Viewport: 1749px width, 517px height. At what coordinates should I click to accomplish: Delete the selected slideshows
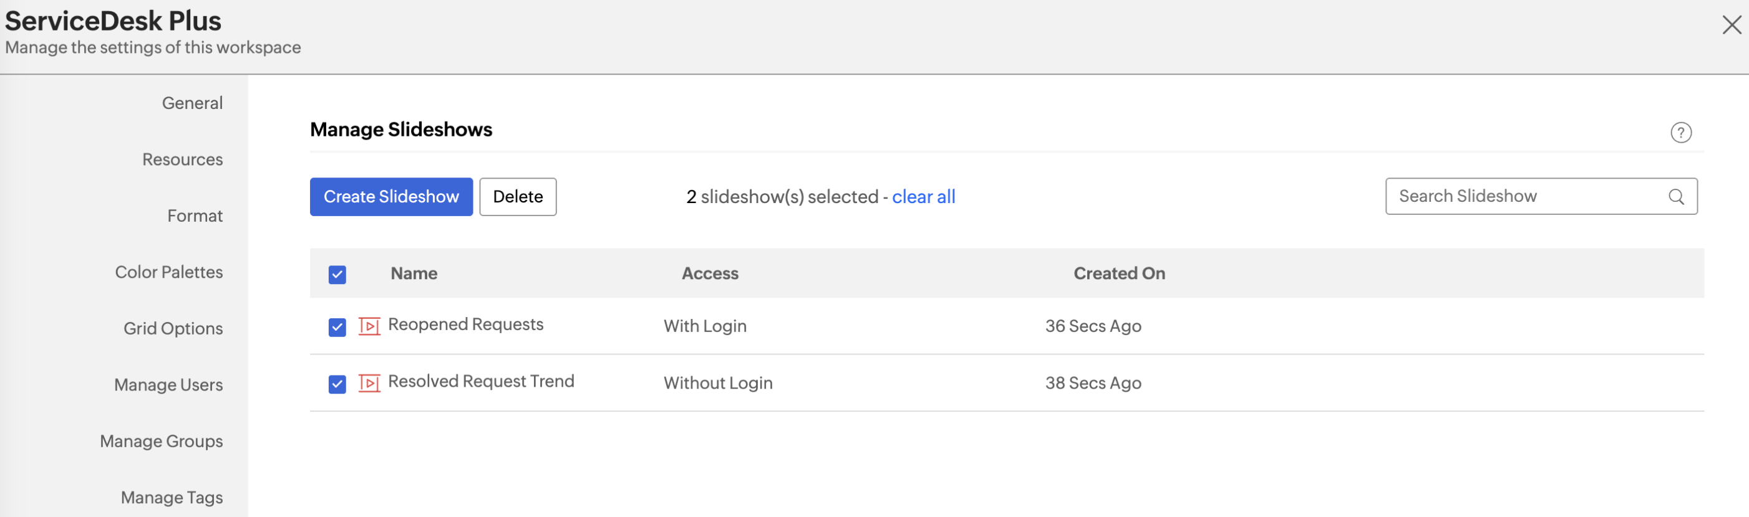click(517, 196)
